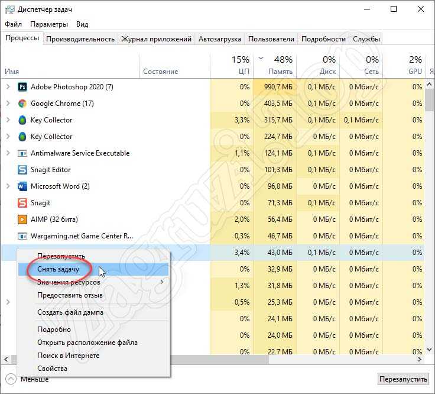Click the Перезапустить button at bottom right
This screenshot has width=435, height=394.
pos(403,379)
